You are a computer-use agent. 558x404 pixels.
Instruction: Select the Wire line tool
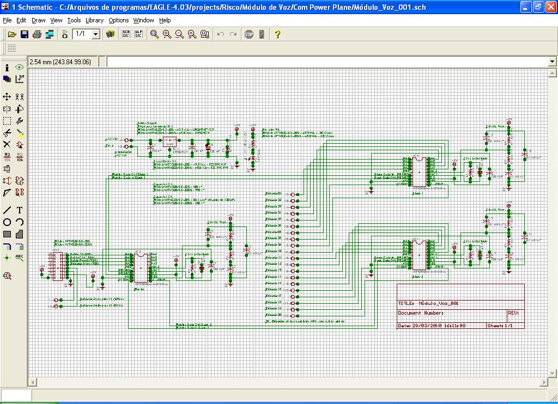pyautogui.click(x=7, y=210)
